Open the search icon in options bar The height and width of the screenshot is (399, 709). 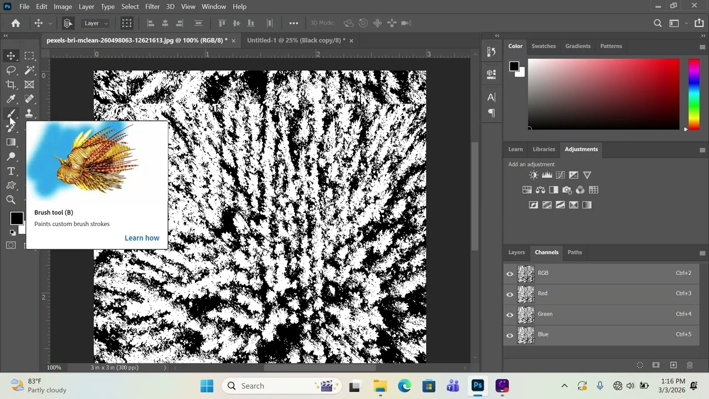[657, 23]
